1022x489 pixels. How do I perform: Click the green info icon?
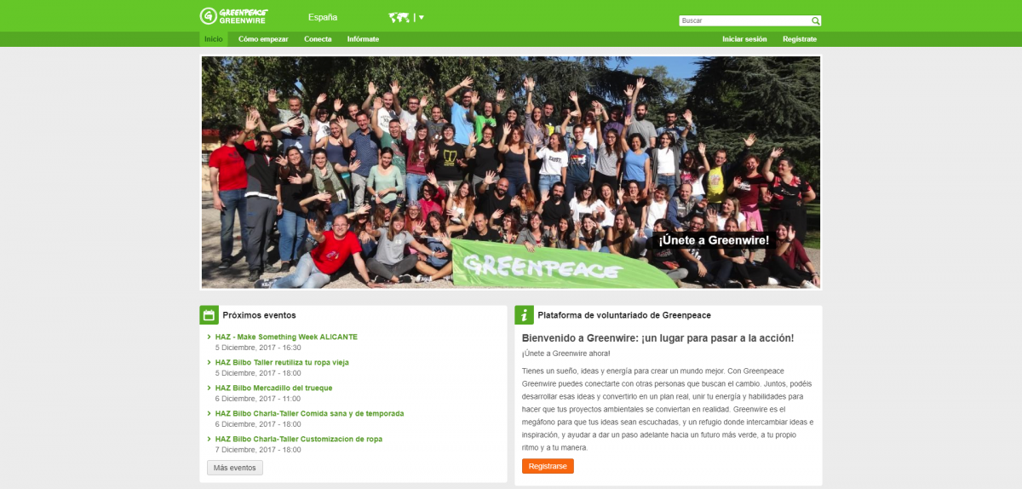tap(525, 315)
